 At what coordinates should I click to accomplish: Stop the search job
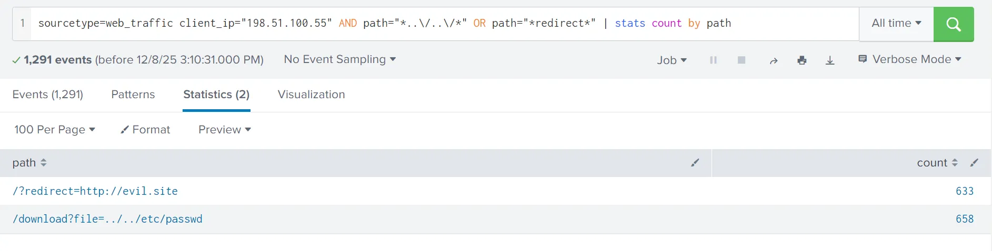point(742,60)
